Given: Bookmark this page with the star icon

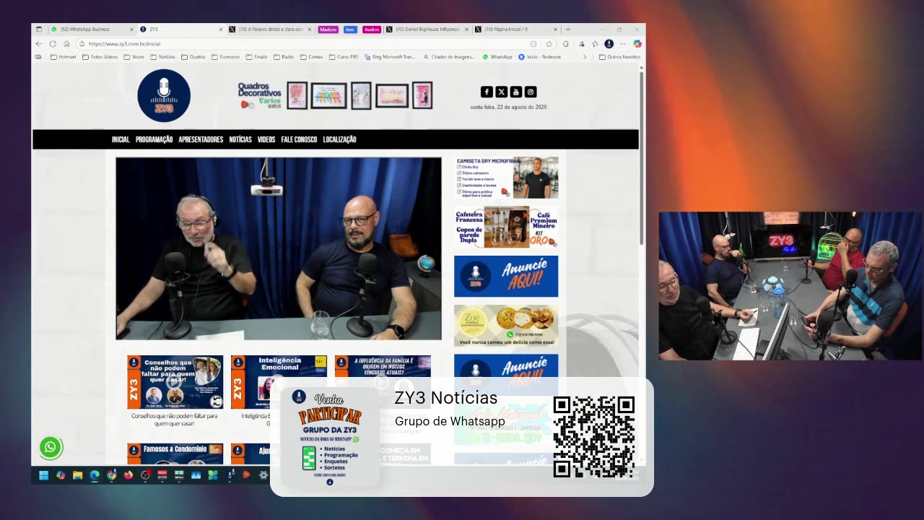Looking at the screenshot, I should tap(549, 43).
